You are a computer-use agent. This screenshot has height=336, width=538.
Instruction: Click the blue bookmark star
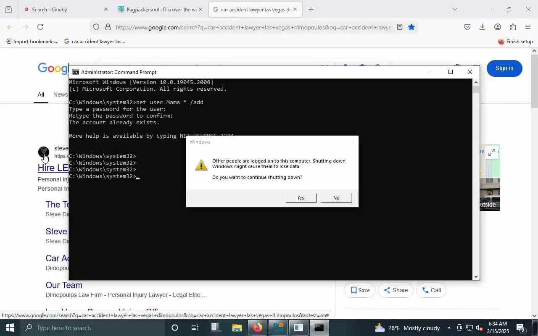[411, 27]
